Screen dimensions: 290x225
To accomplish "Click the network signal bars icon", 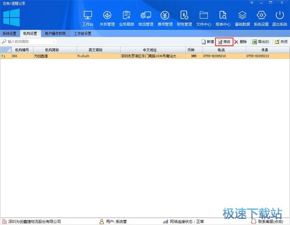I will [165, 222].
